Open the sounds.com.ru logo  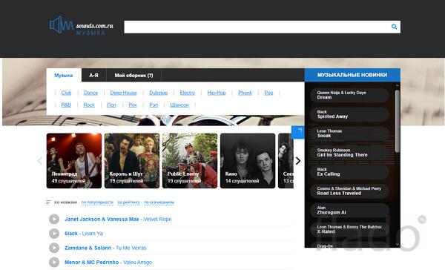81,25
